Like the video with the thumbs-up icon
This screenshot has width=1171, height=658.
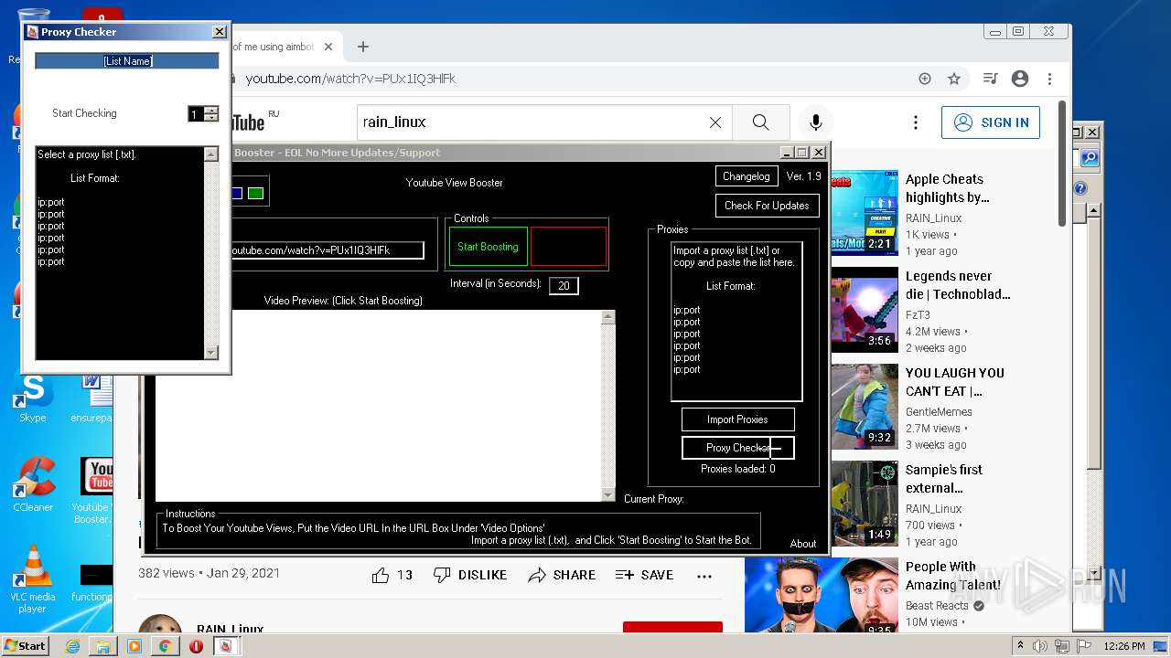click(381, 575)
